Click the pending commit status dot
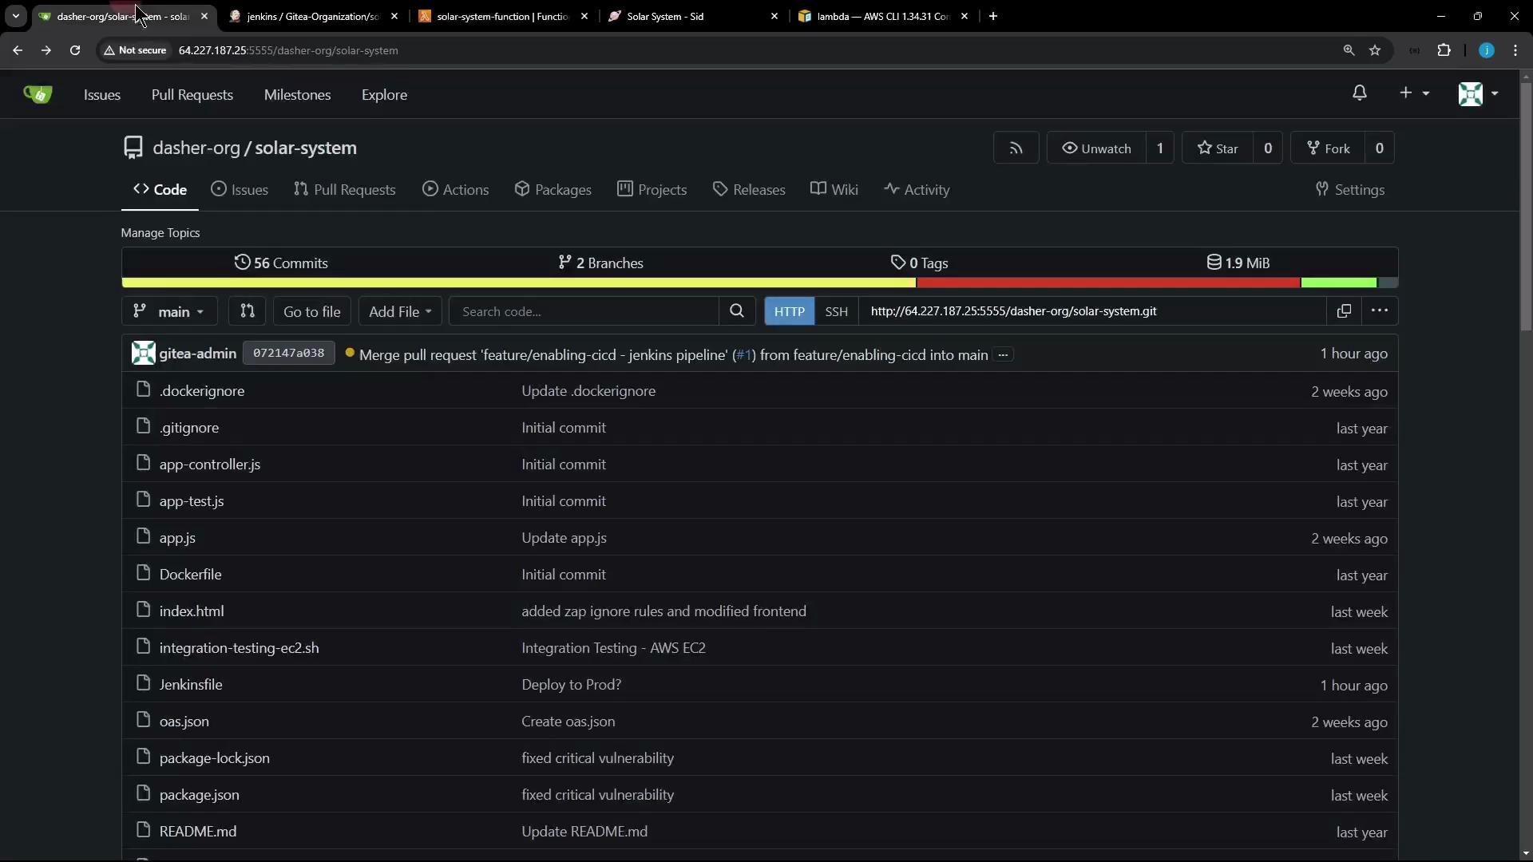Image resolution: width=1533 pixels, height=862 pixels. coord(350,352)
